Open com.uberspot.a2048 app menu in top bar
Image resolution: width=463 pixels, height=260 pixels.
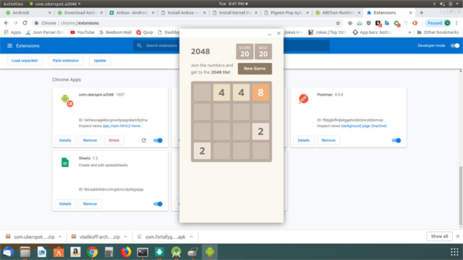(55, 4)
